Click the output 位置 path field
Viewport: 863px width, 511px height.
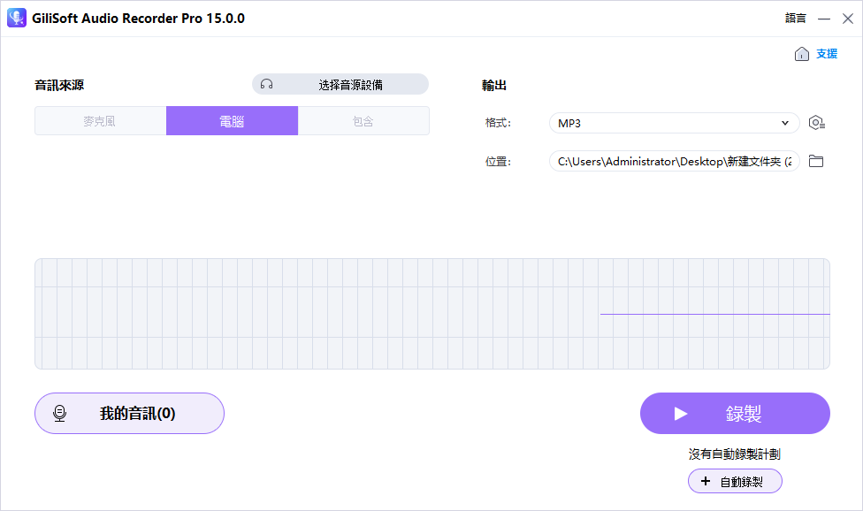pos(674,161)
